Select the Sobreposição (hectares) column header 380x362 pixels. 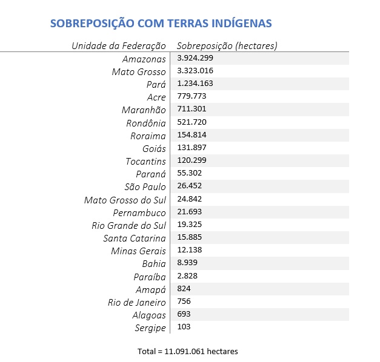coord(227,46)
